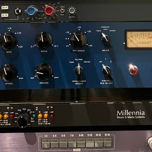
Task: Click the "2:1" ratio label
Action: tap(32, 47)
